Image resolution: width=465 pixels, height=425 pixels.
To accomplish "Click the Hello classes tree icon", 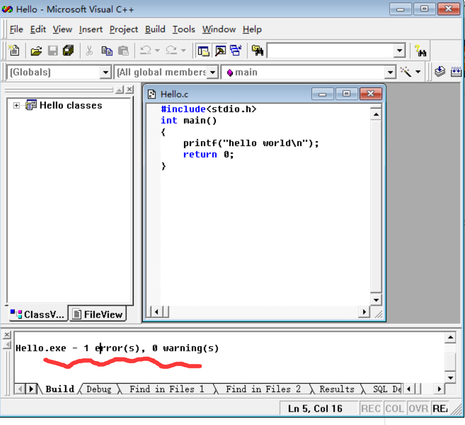I will 31,105.
